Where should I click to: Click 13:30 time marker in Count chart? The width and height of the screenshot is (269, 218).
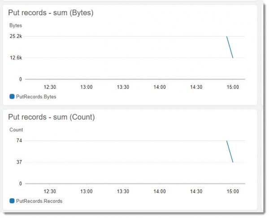pyautogui.click(x=123, y=192)
